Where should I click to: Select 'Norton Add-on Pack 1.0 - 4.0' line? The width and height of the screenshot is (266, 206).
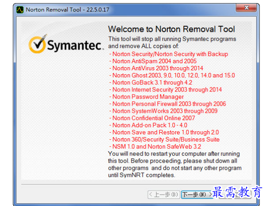click(x=148, y=125)
